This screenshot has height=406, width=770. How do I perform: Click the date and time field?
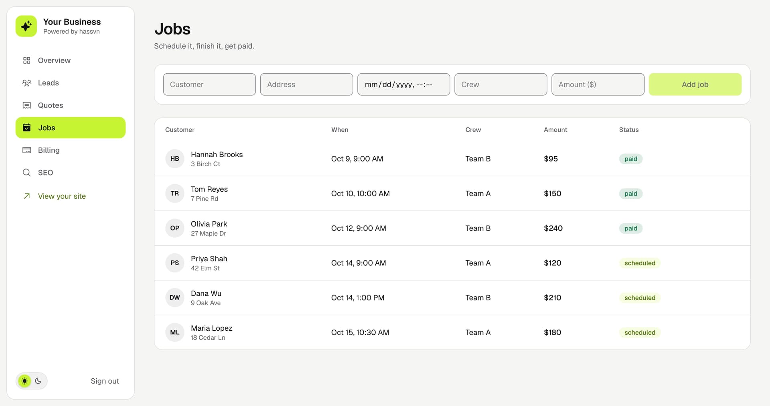(403, 85)
